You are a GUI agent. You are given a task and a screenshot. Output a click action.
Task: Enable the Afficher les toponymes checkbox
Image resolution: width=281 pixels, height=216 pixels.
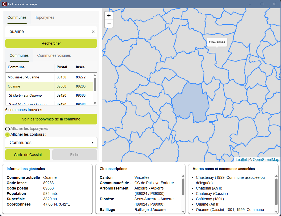pyautogui.click(x=7, y=129)
